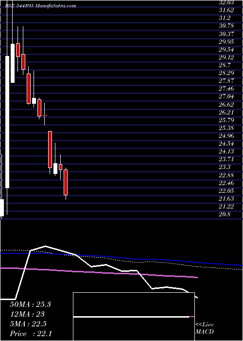Click the last red candlestick near 22.05

coord(66,182)
